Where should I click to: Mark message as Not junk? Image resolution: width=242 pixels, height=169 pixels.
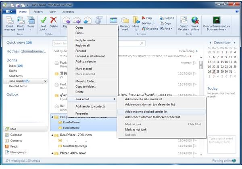coord(44,23)
